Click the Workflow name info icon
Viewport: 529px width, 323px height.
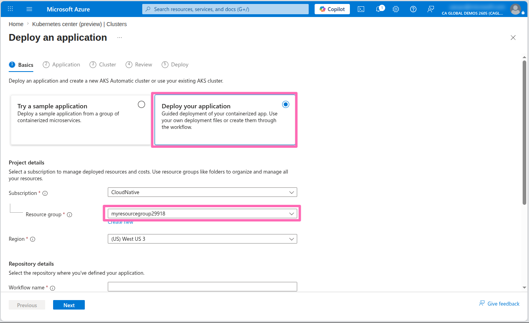(x=52, y=288)
